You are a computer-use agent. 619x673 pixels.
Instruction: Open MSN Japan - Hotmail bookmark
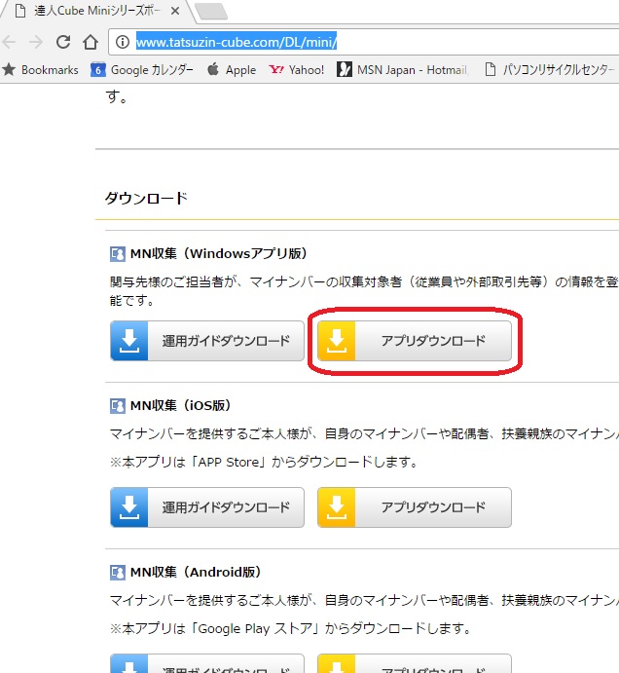click(402, 70)
